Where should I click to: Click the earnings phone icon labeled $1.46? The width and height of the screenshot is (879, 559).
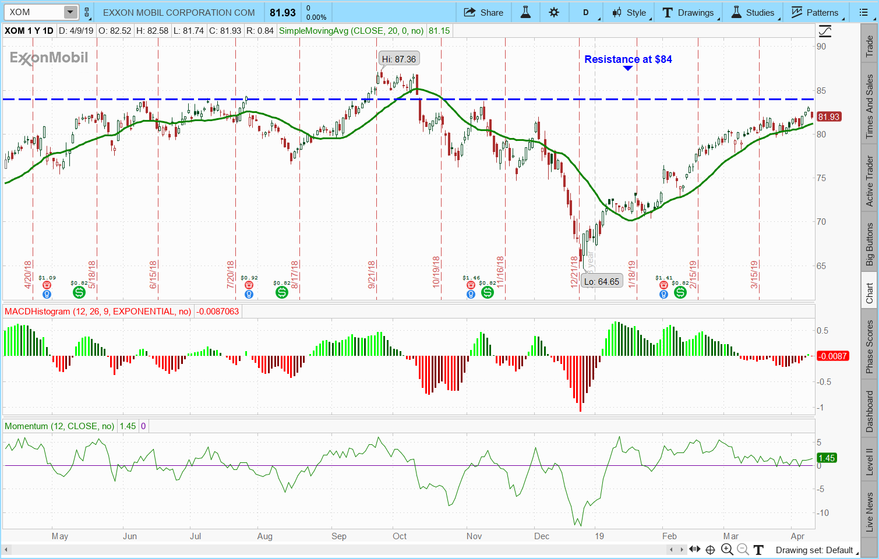[471, 285]
